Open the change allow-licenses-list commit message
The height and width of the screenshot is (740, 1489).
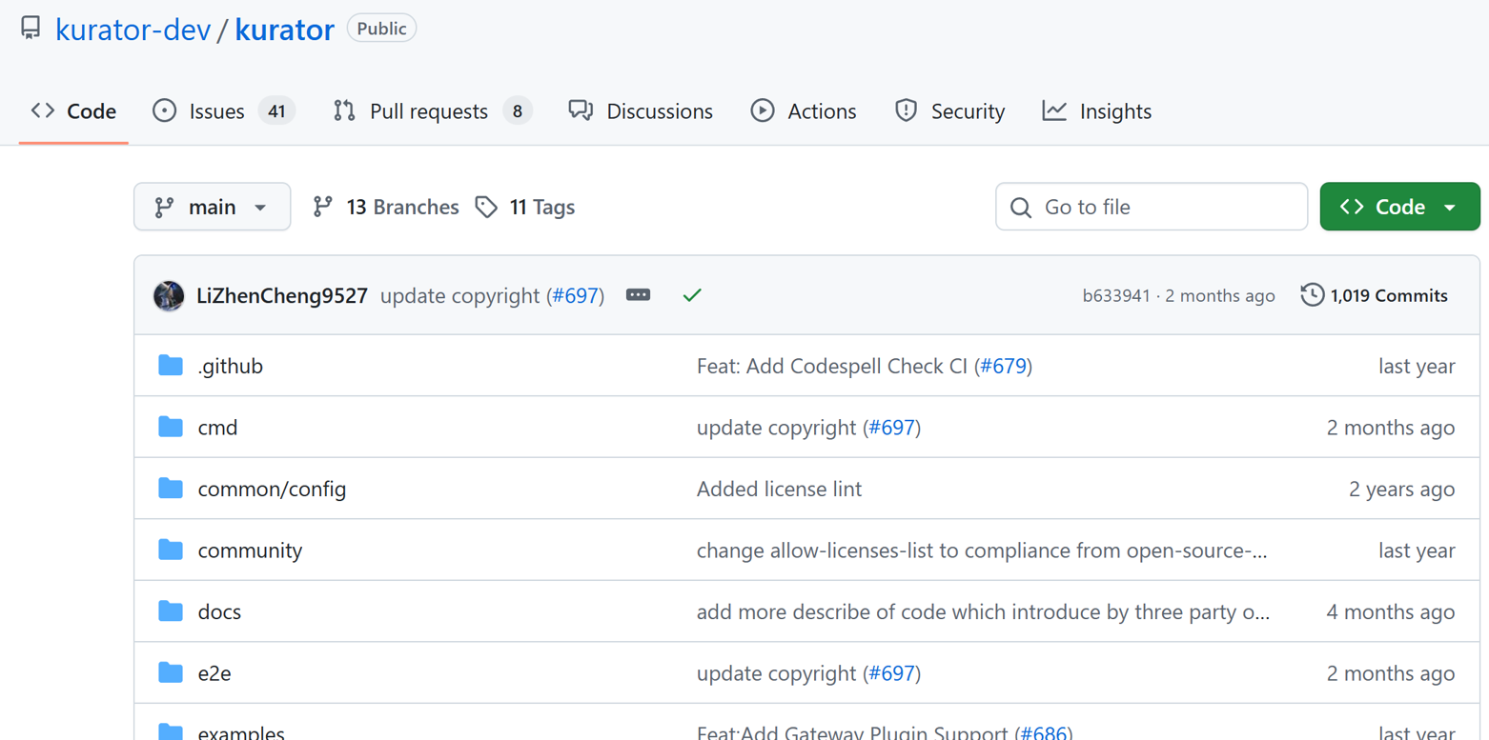point(983,550)
